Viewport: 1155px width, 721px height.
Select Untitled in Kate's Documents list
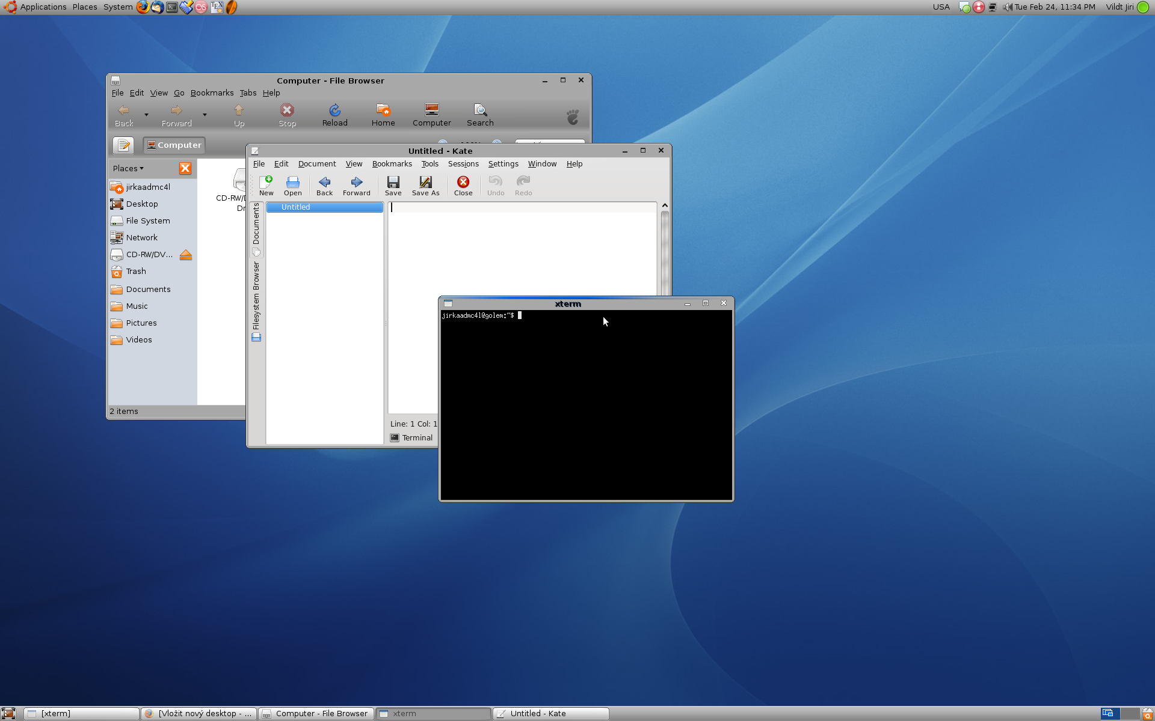(325, 207)
